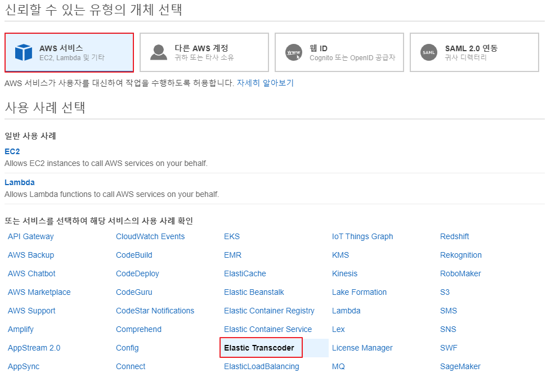Screen dimensions: 551x377
Task: Click the person icon for another AWS account
Action: point(159,52)
